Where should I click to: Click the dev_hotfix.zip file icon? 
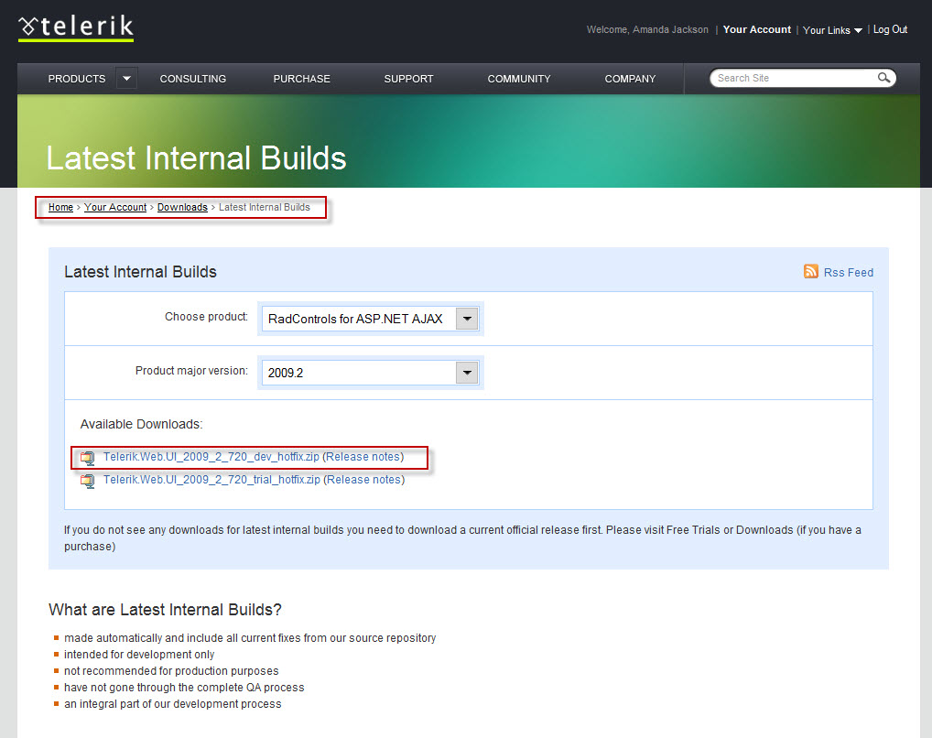tap(88, 457)
